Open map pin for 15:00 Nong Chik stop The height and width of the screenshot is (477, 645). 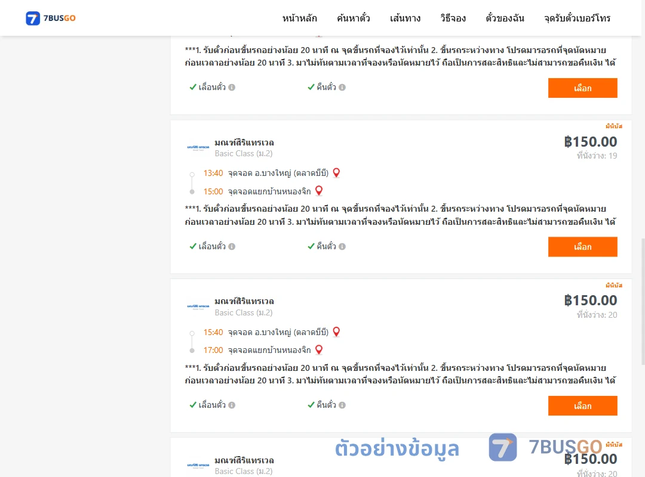(319, 191)
